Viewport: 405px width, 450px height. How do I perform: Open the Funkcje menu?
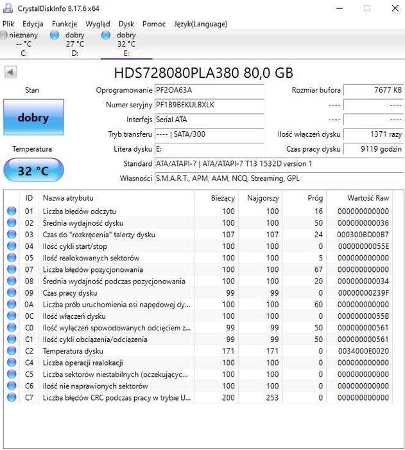click(64, 24)
